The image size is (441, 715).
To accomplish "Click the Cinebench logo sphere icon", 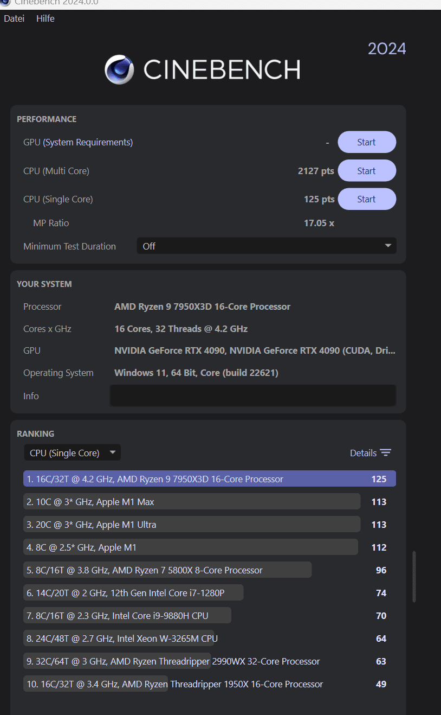I will click(119, 69).
